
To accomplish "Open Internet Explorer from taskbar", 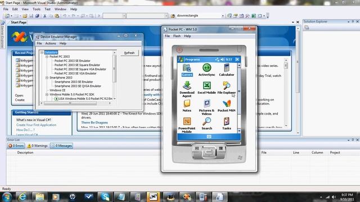I will coord(22,197).
